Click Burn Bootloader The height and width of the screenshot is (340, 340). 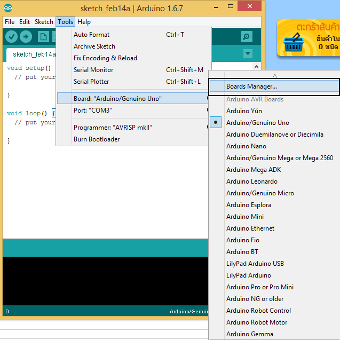pyautogui.click(x=132, y=139)
